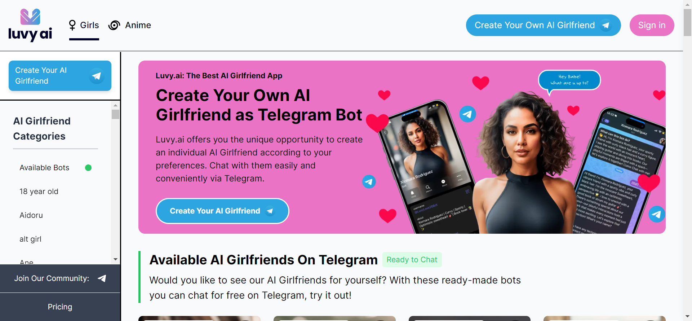
Task: Click the female symbol icon beside Girls
Action: pos(72,25)
